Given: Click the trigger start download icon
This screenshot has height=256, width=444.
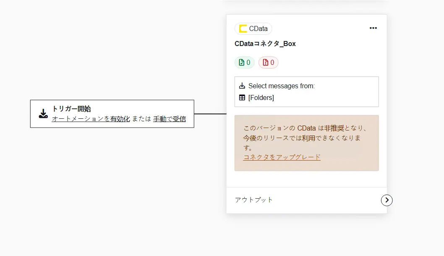Looking at the screenshot, I should tap(43, 114).
